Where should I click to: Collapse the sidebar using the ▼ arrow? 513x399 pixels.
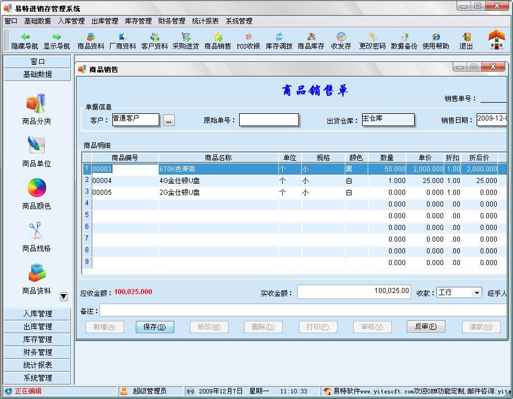click(63, 296)
